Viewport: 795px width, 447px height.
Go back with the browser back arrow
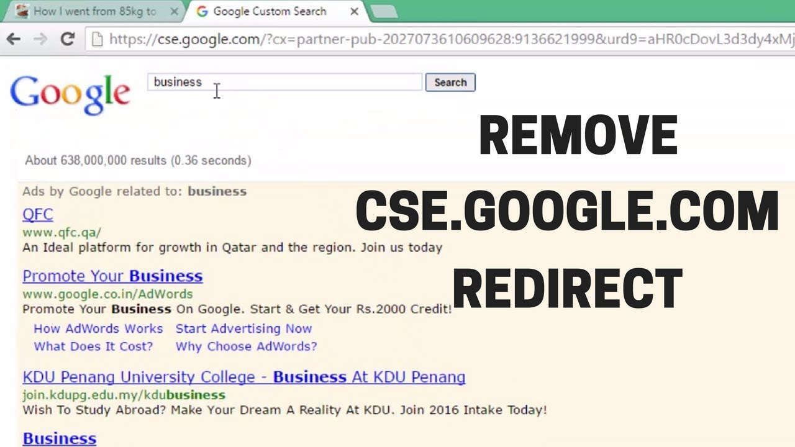tap(13, 39)
